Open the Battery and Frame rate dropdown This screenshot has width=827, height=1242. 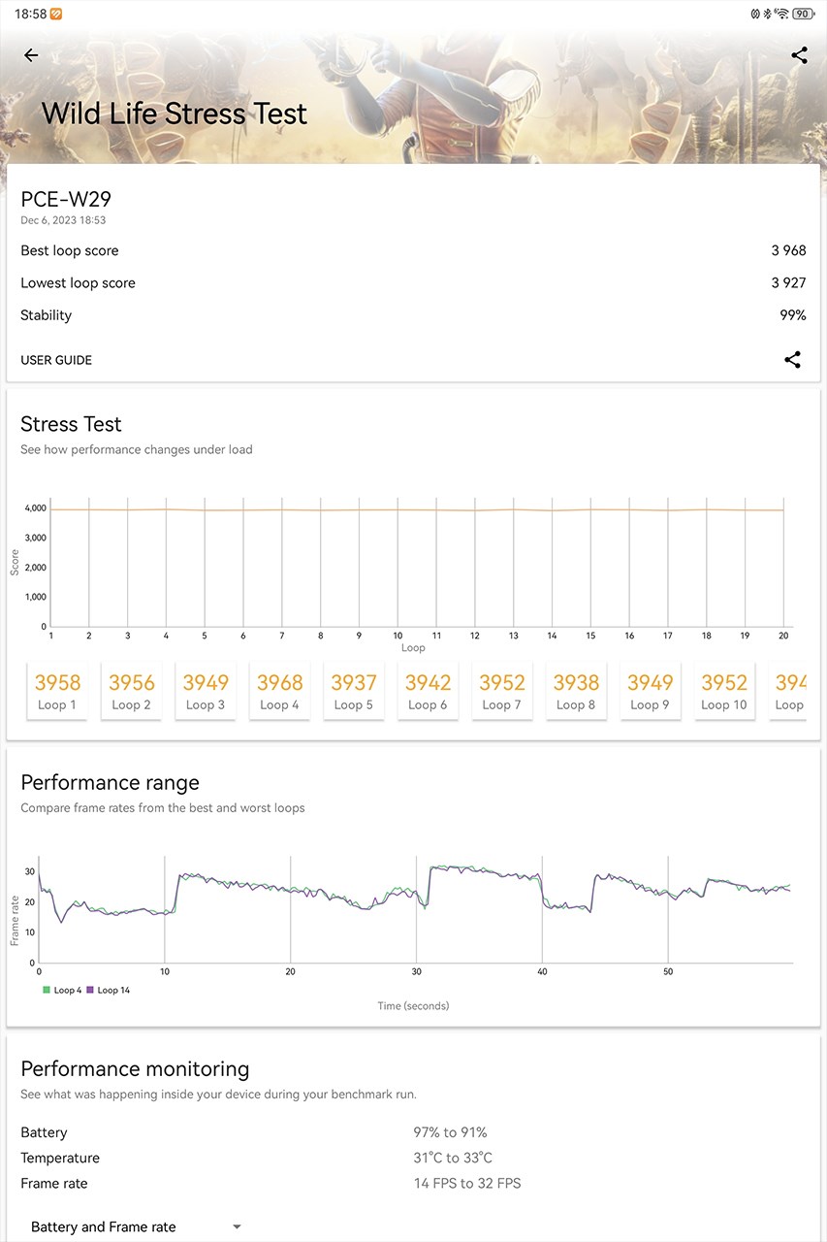[136, 1226]
